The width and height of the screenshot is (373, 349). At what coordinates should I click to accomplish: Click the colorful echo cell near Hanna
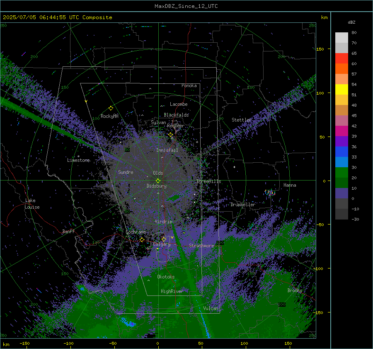[270, 193]
